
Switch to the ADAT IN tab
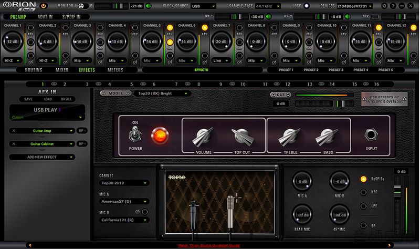[45, 17]
